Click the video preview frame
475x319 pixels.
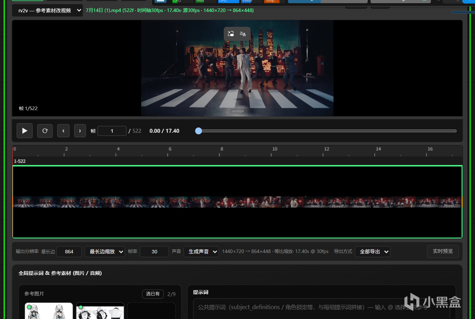click(x=237, y=68)
